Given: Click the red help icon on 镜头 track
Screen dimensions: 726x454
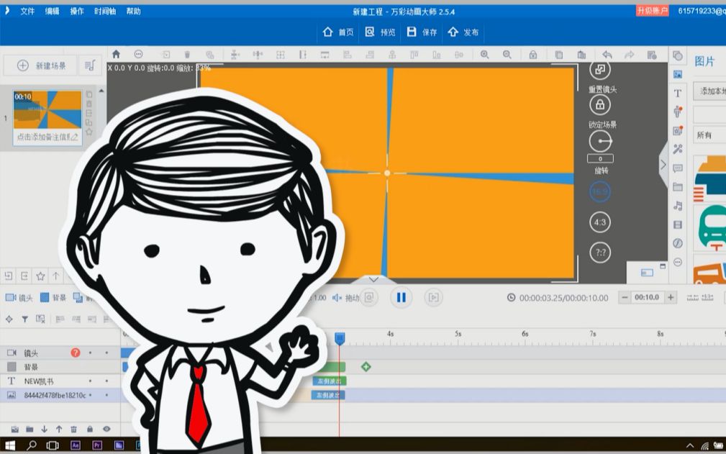Looking at the screenshot, I should (76, 353).
